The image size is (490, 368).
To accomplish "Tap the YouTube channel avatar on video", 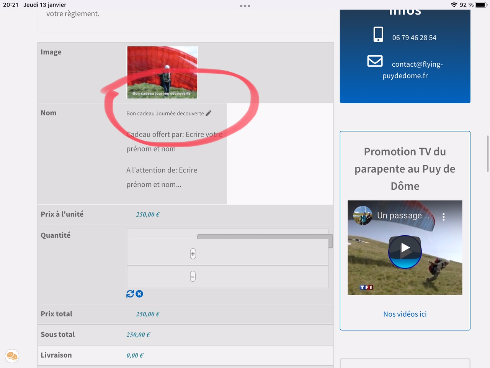I will (363, 215).
